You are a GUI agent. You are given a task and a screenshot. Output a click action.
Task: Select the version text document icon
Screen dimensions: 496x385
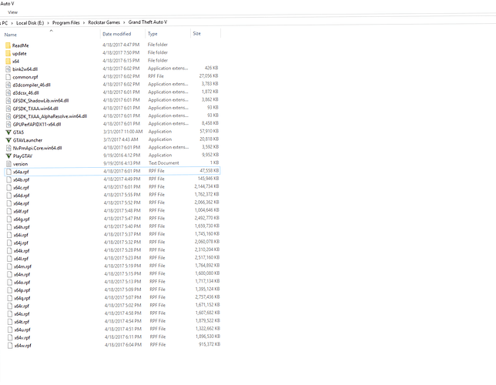click(9, 164)
